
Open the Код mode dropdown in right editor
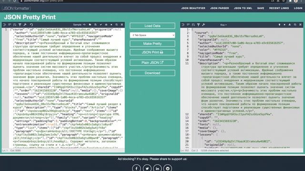[224, 25]
